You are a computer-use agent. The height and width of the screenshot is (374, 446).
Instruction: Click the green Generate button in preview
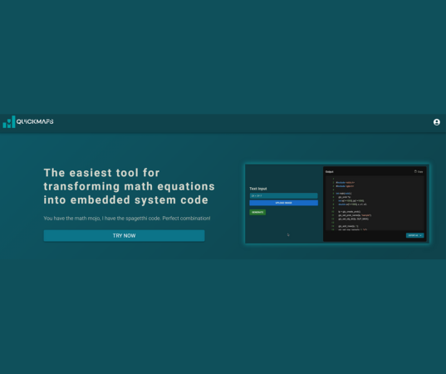(257, 212)
